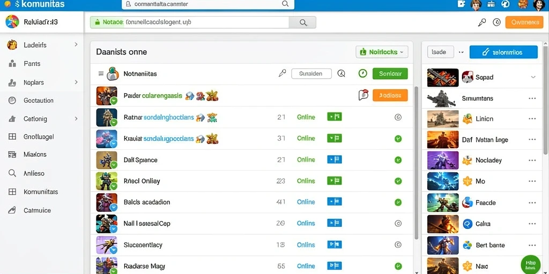Click the search magnifier in address bar
This screenshot has height=274, width=549.
pos(303,22)
